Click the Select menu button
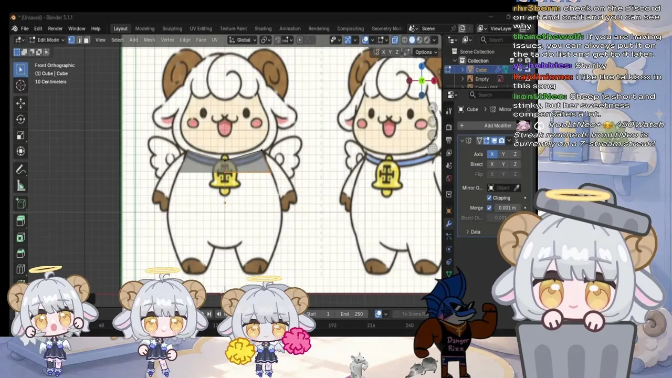The height and width of the screenshot is (378, 672). pos(118,40)
